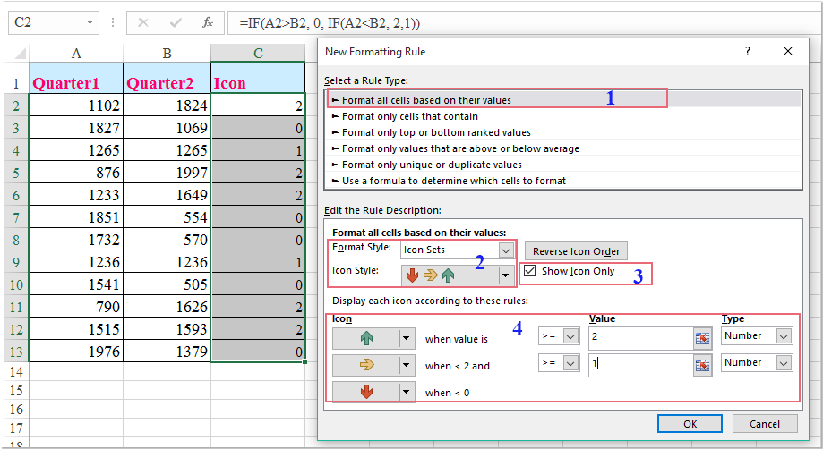Viewport: 823px width, 449px height.
Task: Open the green up arrow icon picker
Action: (406, 338)
